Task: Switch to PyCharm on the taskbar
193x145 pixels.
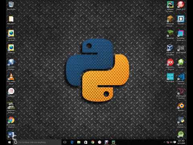Action: coord(113,142)
